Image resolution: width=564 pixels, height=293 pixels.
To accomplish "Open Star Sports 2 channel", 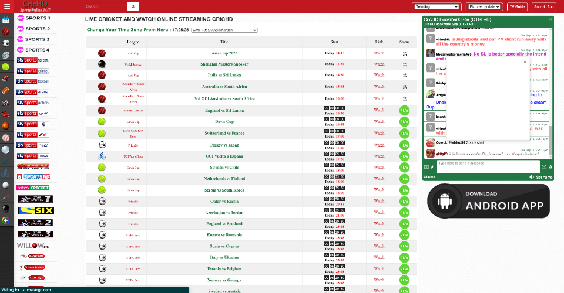I will click(x=36, y=223).
